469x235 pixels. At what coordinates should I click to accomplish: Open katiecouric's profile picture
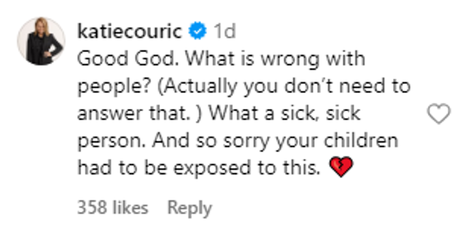pos(41,41)
